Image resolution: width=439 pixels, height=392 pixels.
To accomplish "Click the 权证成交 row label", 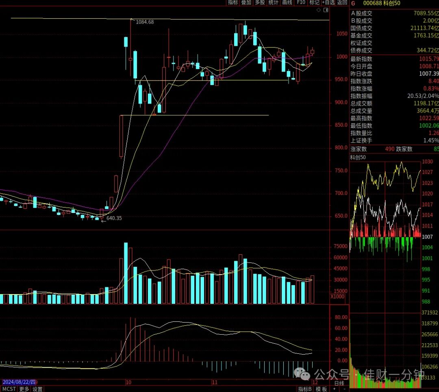I will [x=361, y=43].
